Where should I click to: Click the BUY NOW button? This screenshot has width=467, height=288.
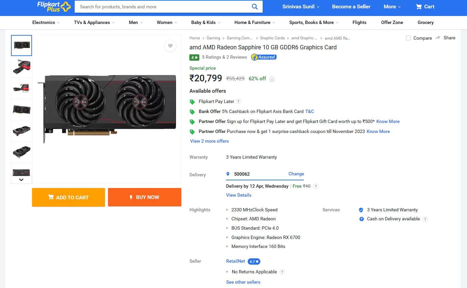click(x=145, y=197)
